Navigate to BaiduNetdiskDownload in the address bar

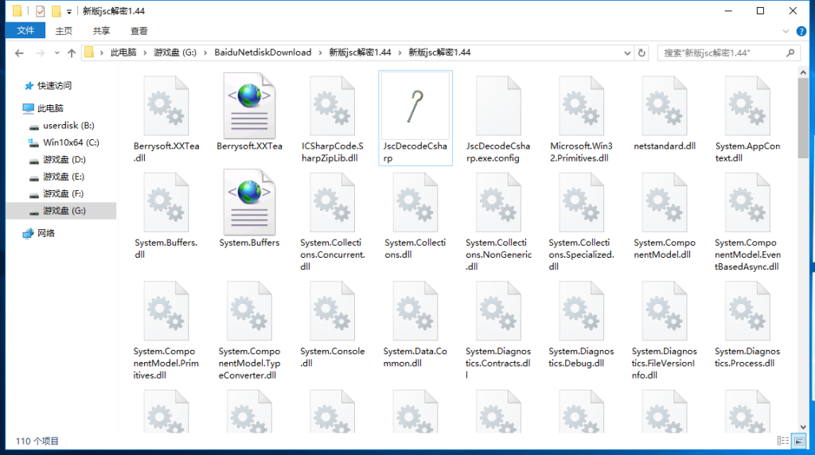coord(263,52)
